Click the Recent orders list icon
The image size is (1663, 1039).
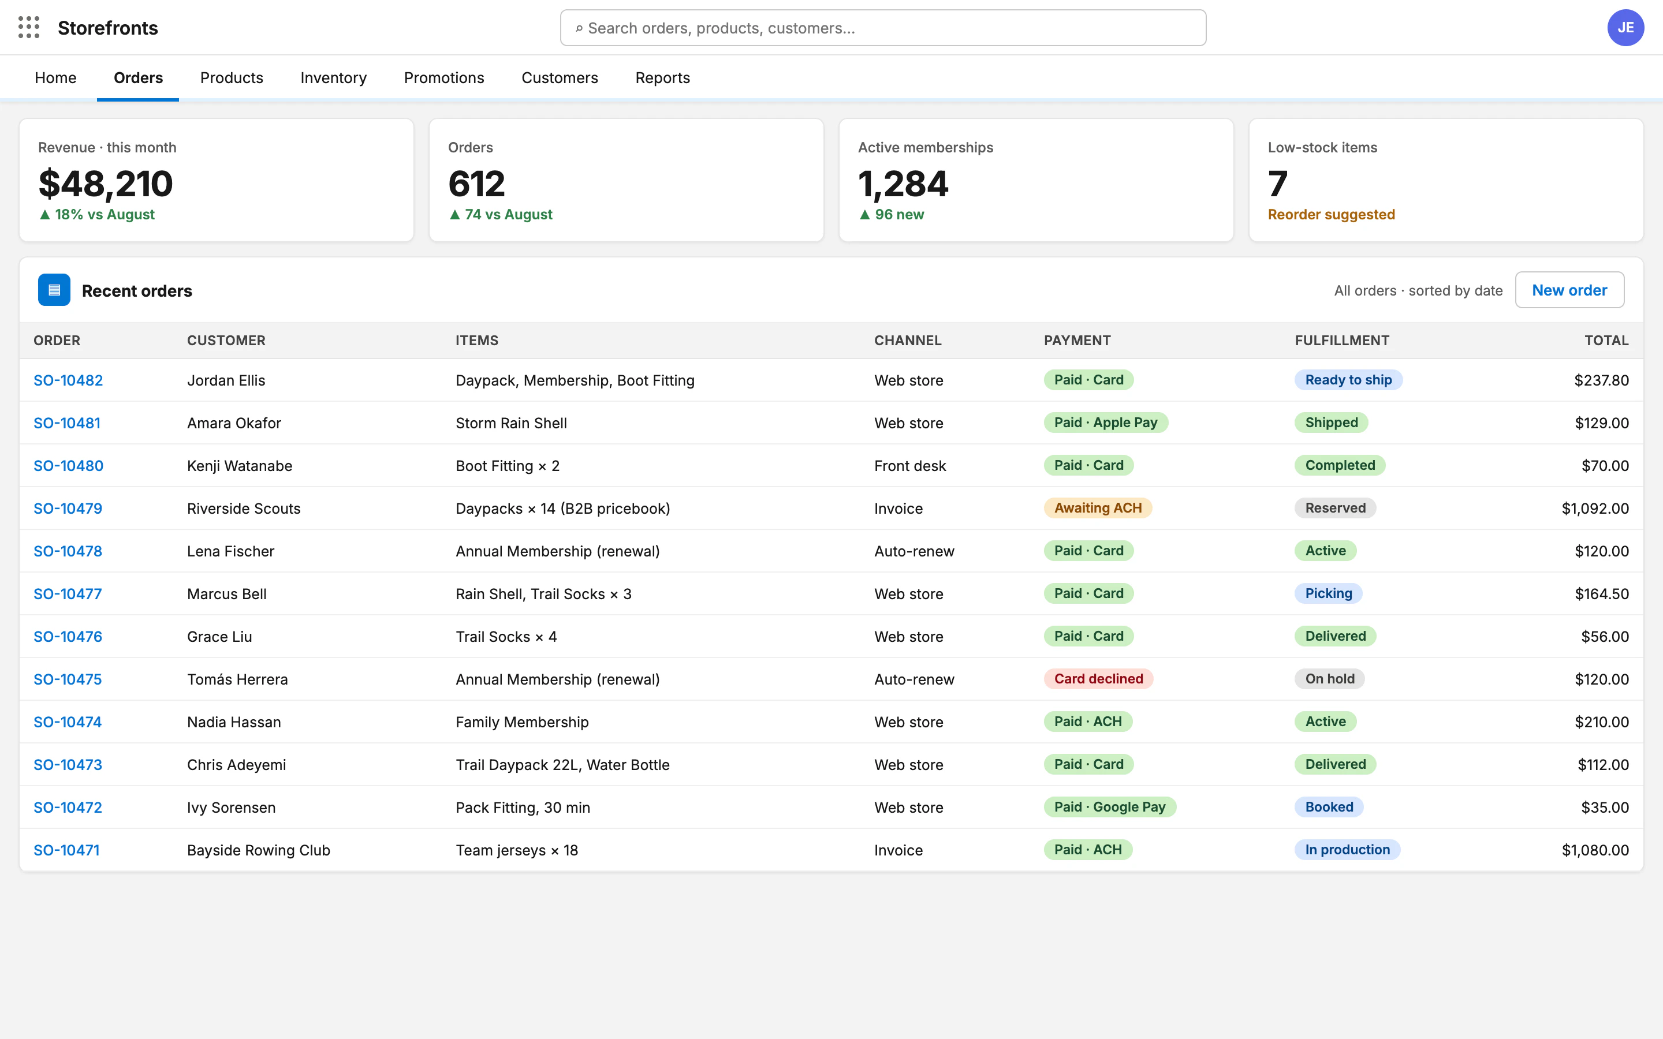click(54, 290)
